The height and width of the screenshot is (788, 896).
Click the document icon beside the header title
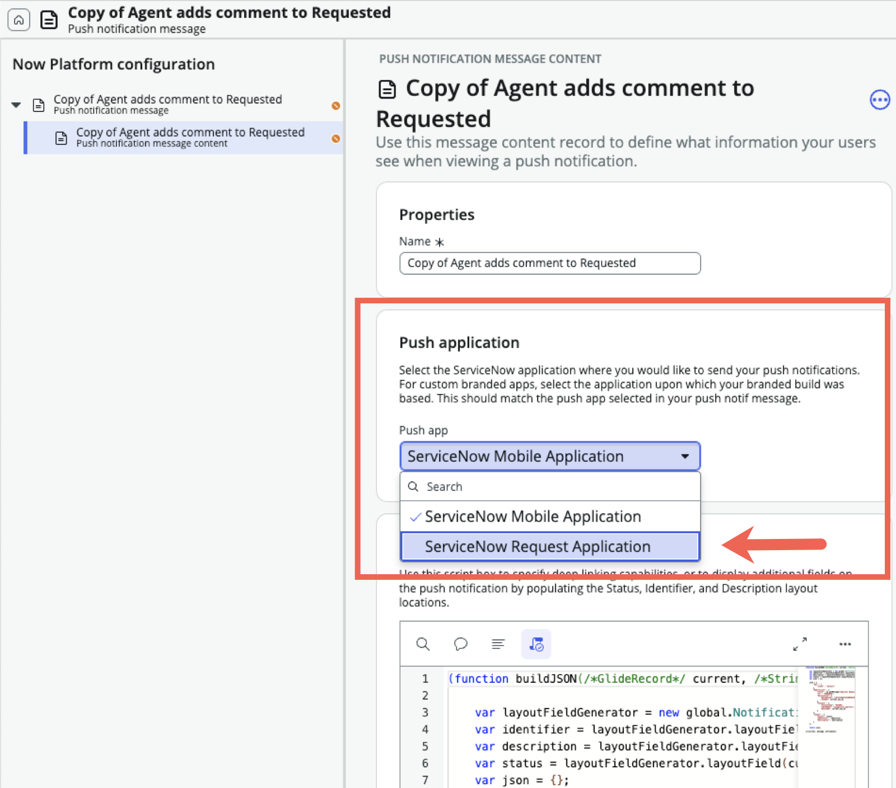pyautogui.click(x=49, y=20)
